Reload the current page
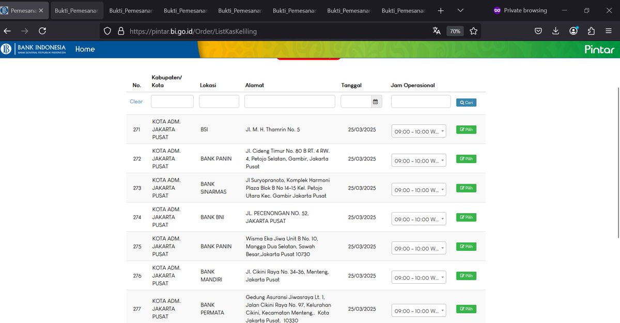Viewport: 620px width, 323px height. tap(42, 31)
